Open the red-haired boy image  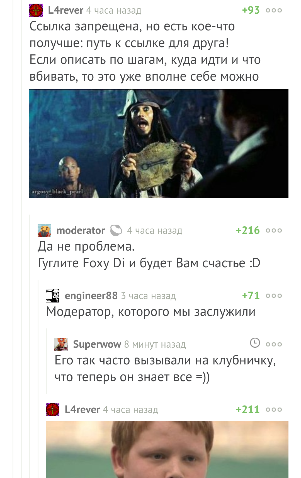coord(167,450)
